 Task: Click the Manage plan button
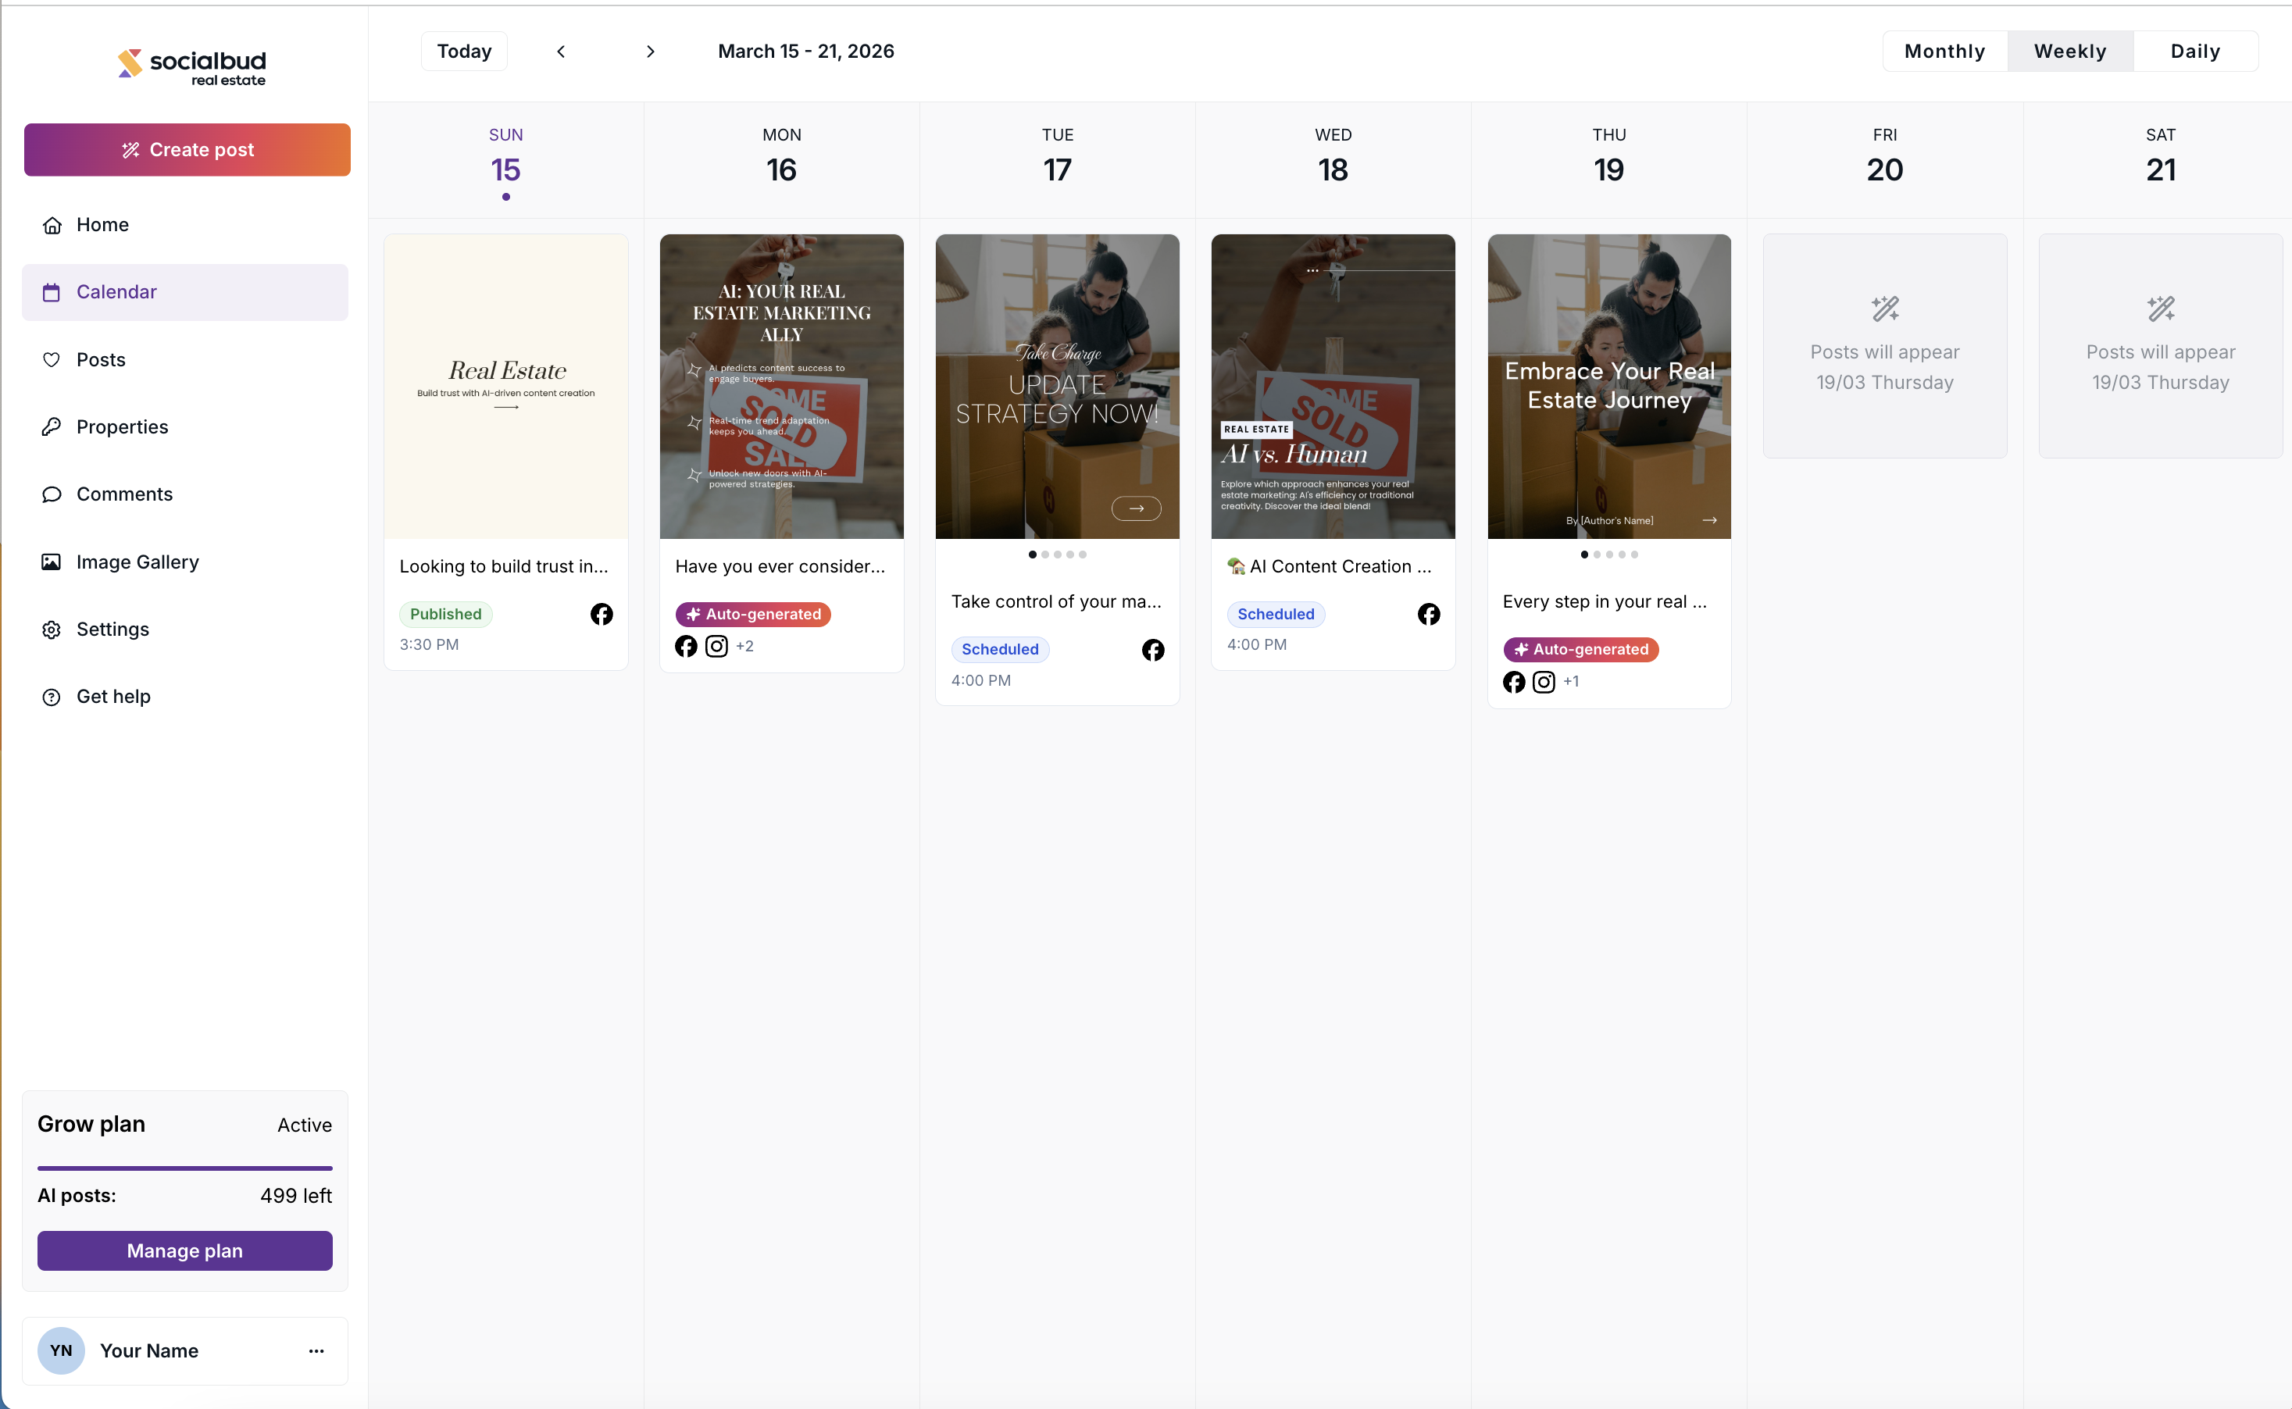click(x=184, y=1250)
